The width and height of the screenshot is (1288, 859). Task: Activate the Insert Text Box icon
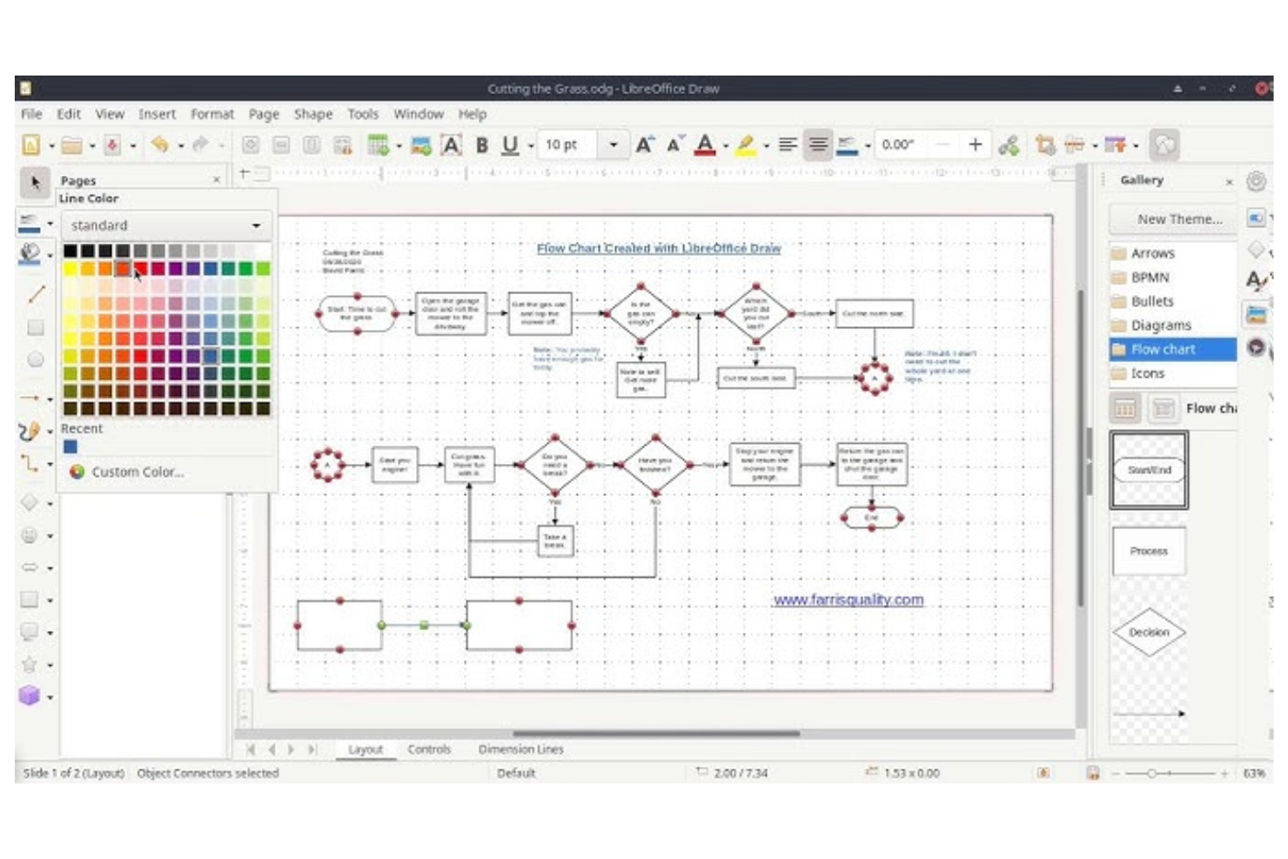coord(452,145)
